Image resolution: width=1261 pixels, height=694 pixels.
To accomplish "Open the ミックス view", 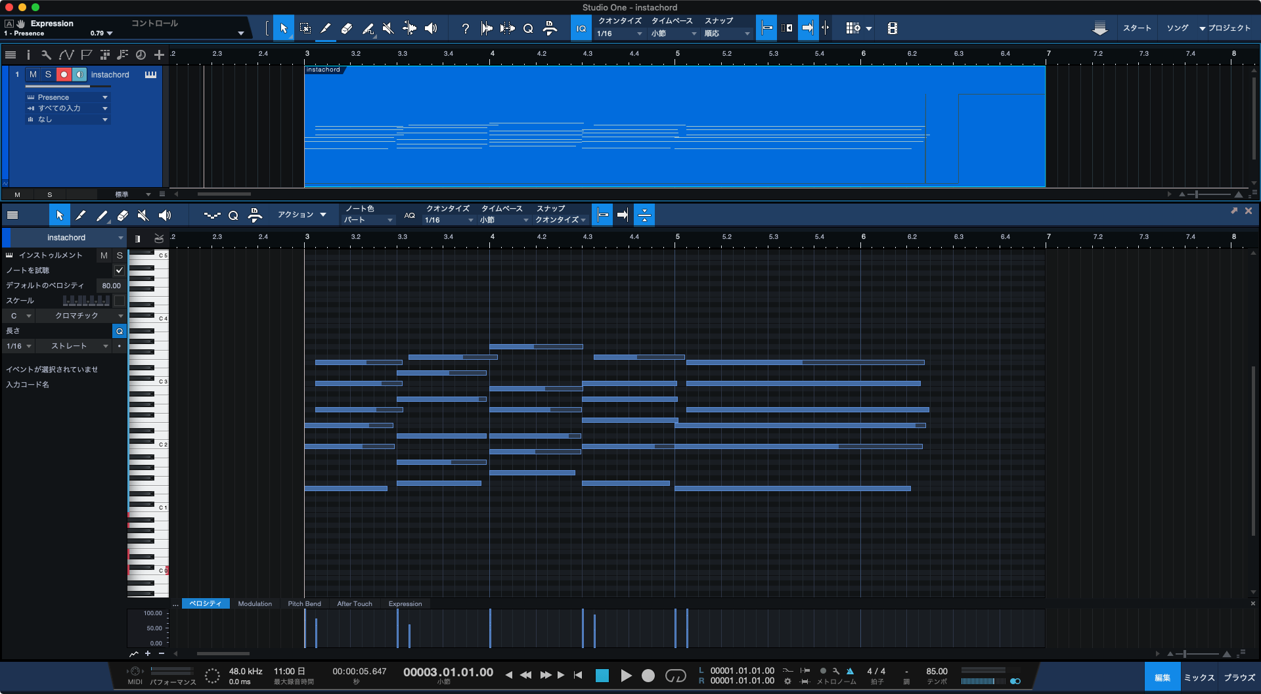I will tap(1199, 678).
